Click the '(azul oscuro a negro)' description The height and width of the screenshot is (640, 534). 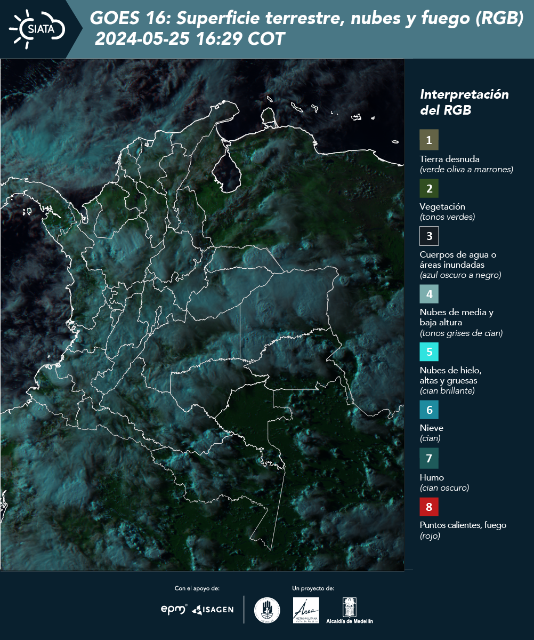pyautogui.click(x=460, y=275)
